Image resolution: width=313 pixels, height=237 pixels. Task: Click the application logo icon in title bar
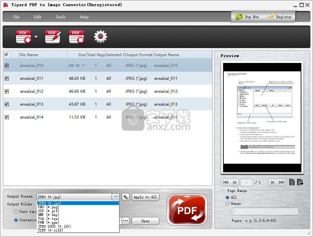[5, 5]
